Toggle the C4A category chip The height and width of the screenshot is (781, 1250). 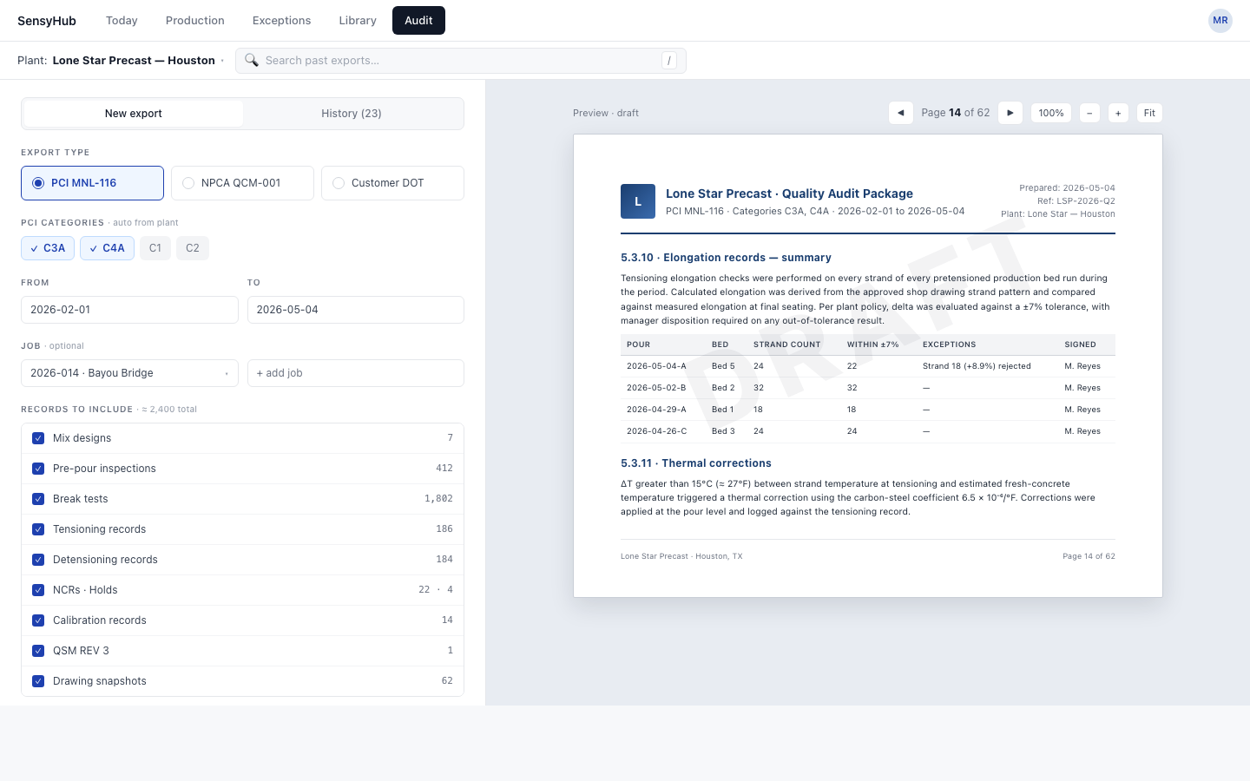point(107,248)
